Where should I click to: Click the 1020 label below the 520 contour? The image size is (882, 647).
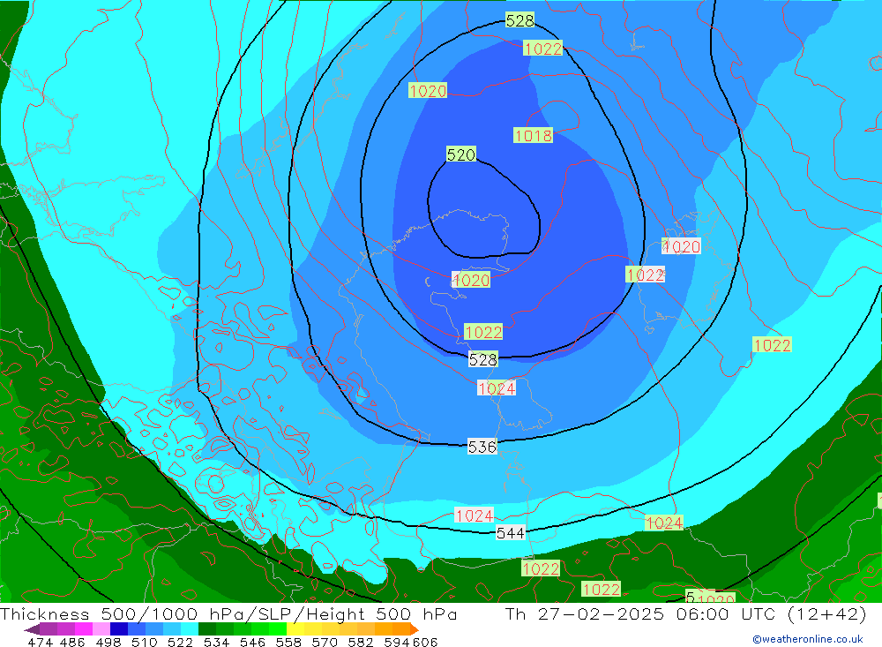click(x=471, y=280)
